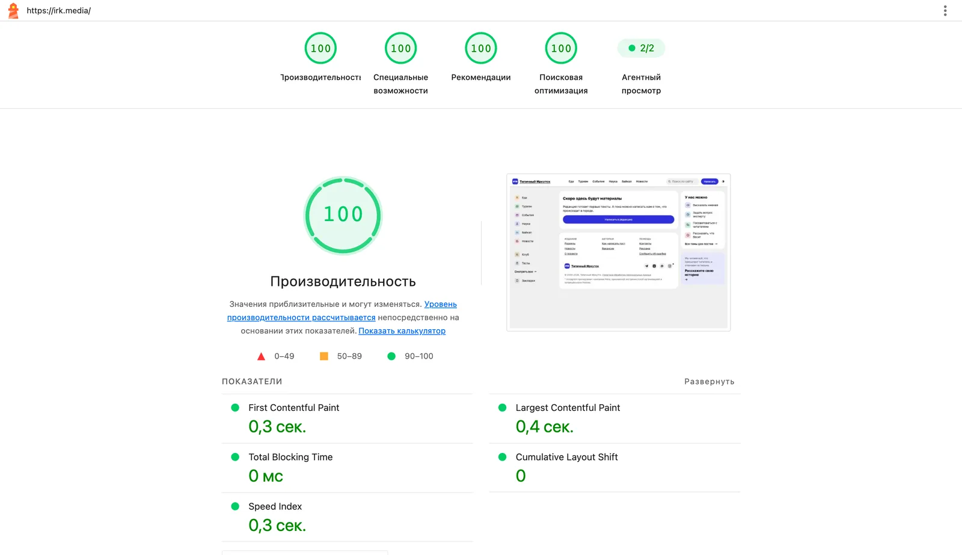Click the orange square 50–89 legend icon
Screen dimensions: 962x555
pyautogui.click(x=324, y=356)
